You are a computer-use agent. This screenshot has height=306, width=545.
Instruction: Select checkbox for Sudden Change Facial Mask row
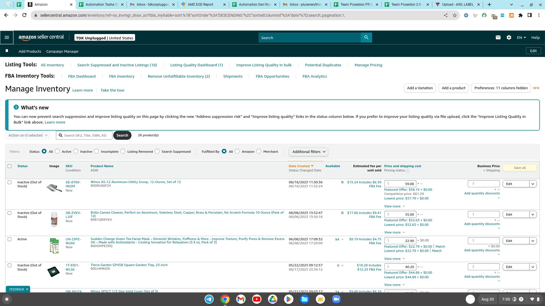pos(10,239)
